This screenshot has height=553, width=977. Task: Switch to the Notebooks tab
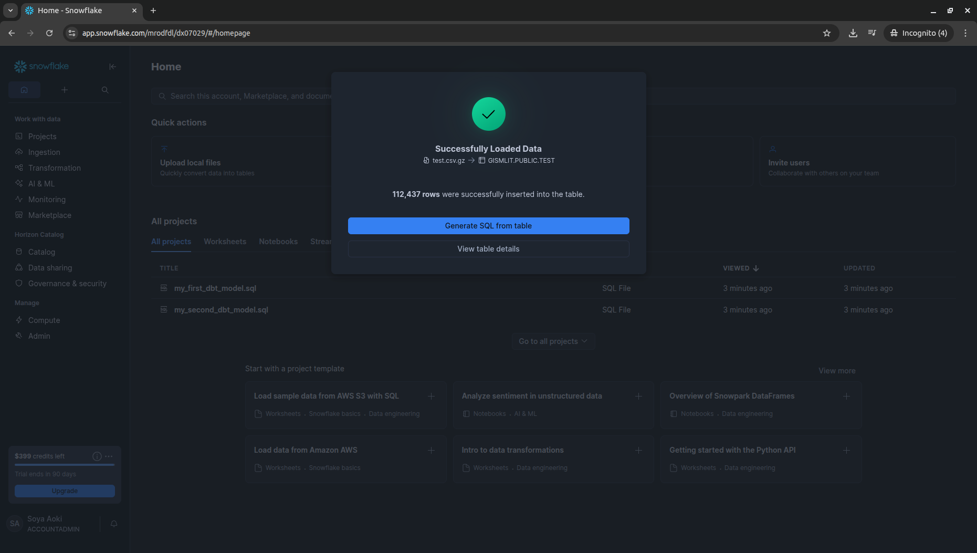point(278,242)
